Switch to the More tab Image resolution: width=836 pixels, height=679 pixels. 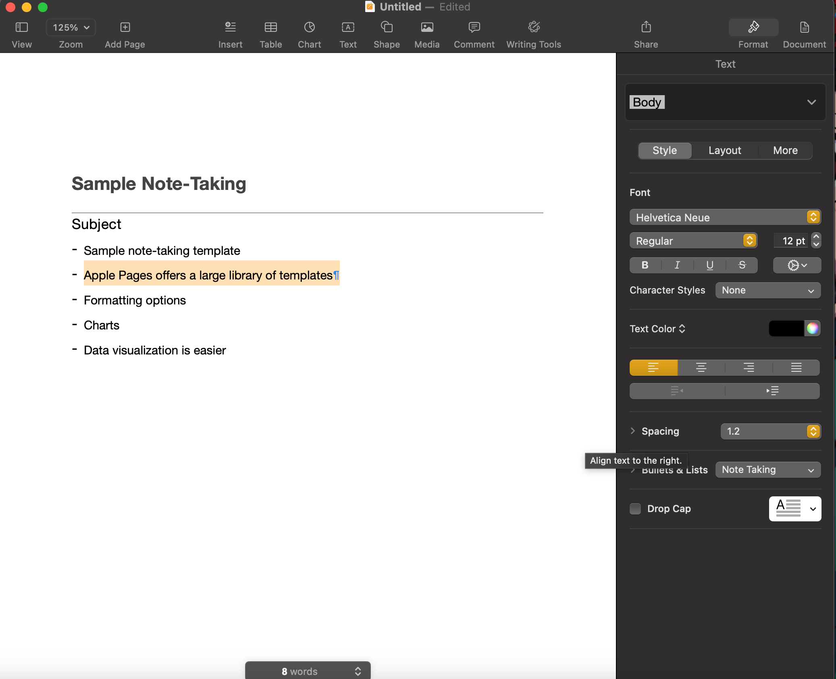pos(785,150)
